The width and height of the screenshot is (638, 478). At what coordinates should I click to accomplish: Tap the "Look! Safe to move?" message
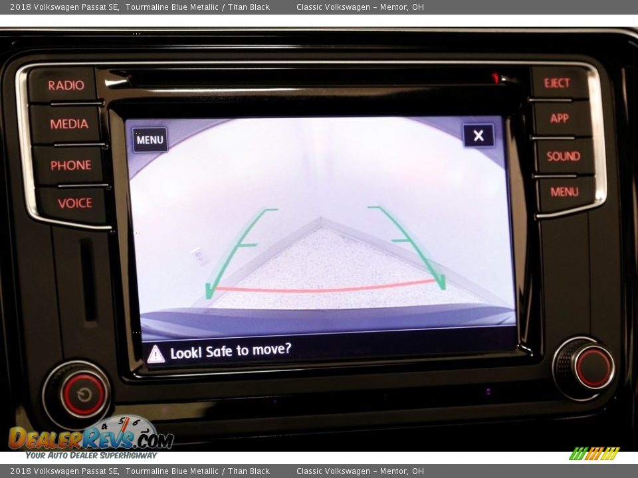(231, 351)
